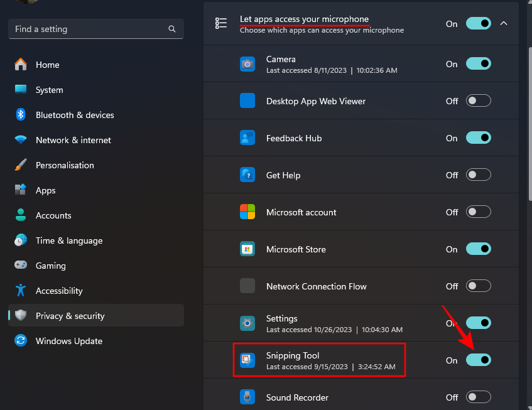Disable microphone access for Camera
This screenshot has height=410, width=532.
(x=479, y=64)
